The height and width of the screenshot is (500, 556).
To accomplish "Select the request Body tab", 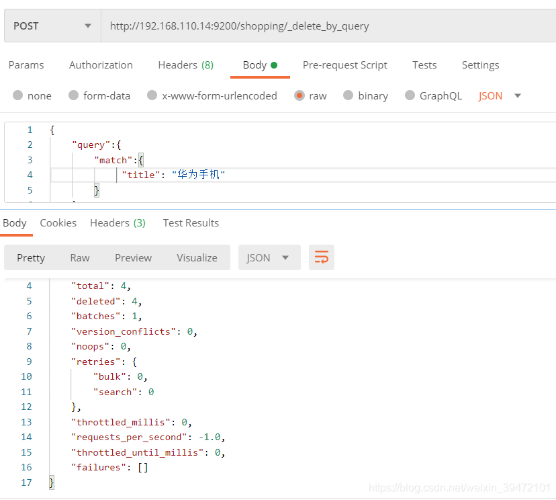I will point(260,65).
